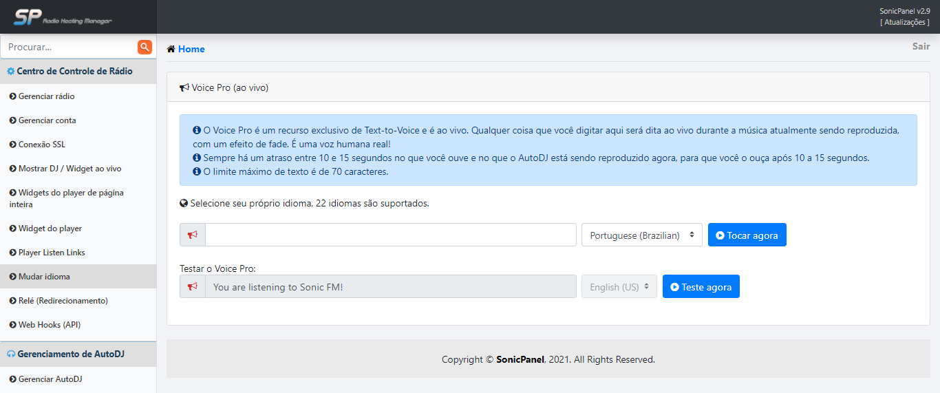Image resolution: width=940 pixels, height=393 pixels.
Task: Click the home icon in breadcrumb
Action: [171, 49]
